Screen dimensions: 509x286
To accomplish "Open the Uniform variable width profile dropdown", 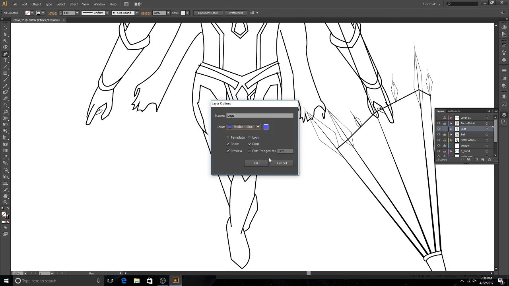I will click(107, 13).
